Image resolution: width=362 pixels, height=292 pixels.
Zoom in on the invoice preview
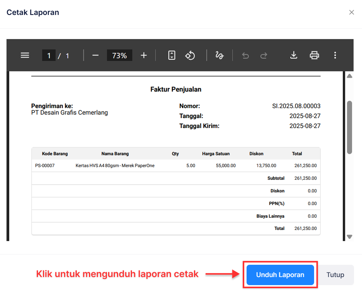143,55
